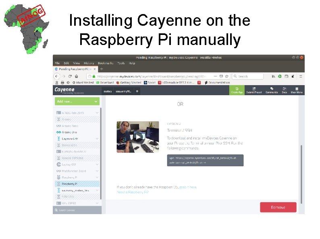Follow the 'grab it here' Raspbian link
The width and height of the screenshot is (320, 239).
188,187
